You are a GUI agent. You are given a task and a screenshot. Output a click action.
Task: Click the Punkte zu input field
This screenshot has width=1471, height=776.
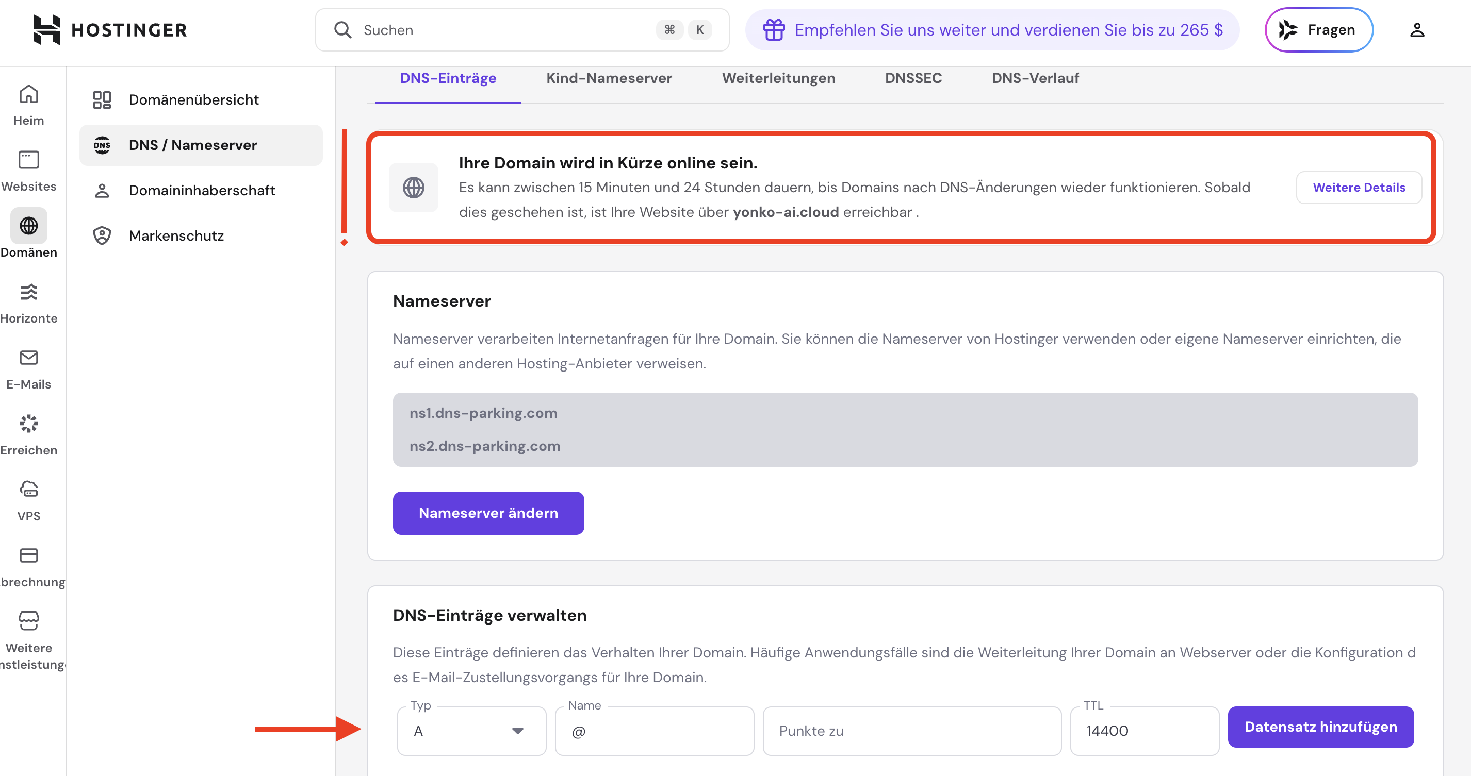tap(911, 731)
